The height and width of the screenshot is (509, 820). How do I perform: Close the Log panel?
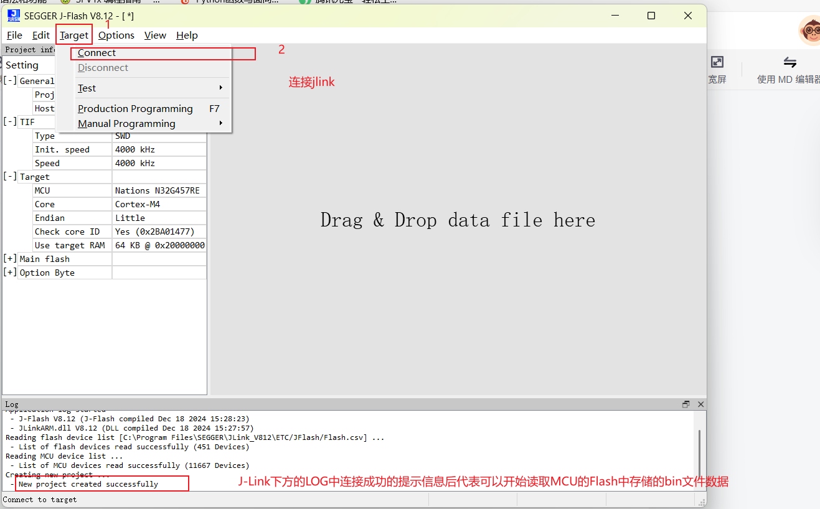[700, 404]
